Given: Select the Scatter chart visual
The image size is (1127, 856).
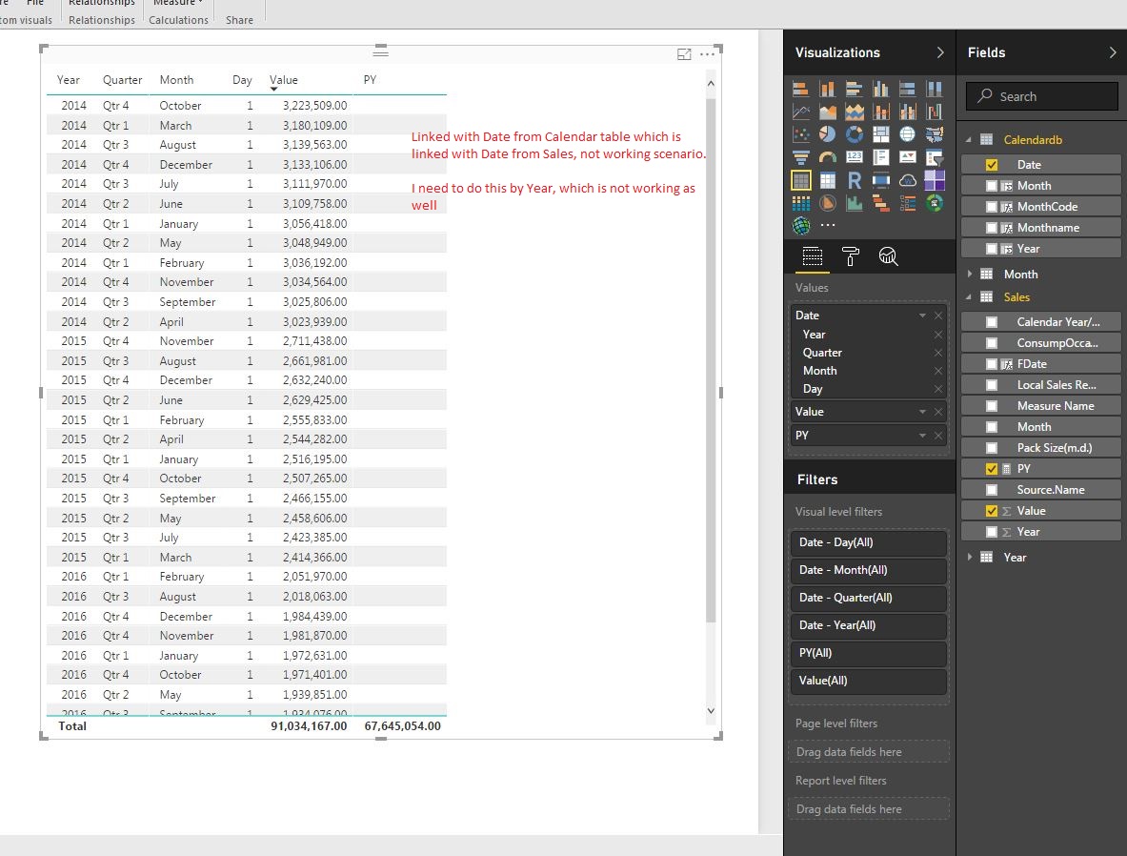Looking at the screenshot, I should coord(800,134).
